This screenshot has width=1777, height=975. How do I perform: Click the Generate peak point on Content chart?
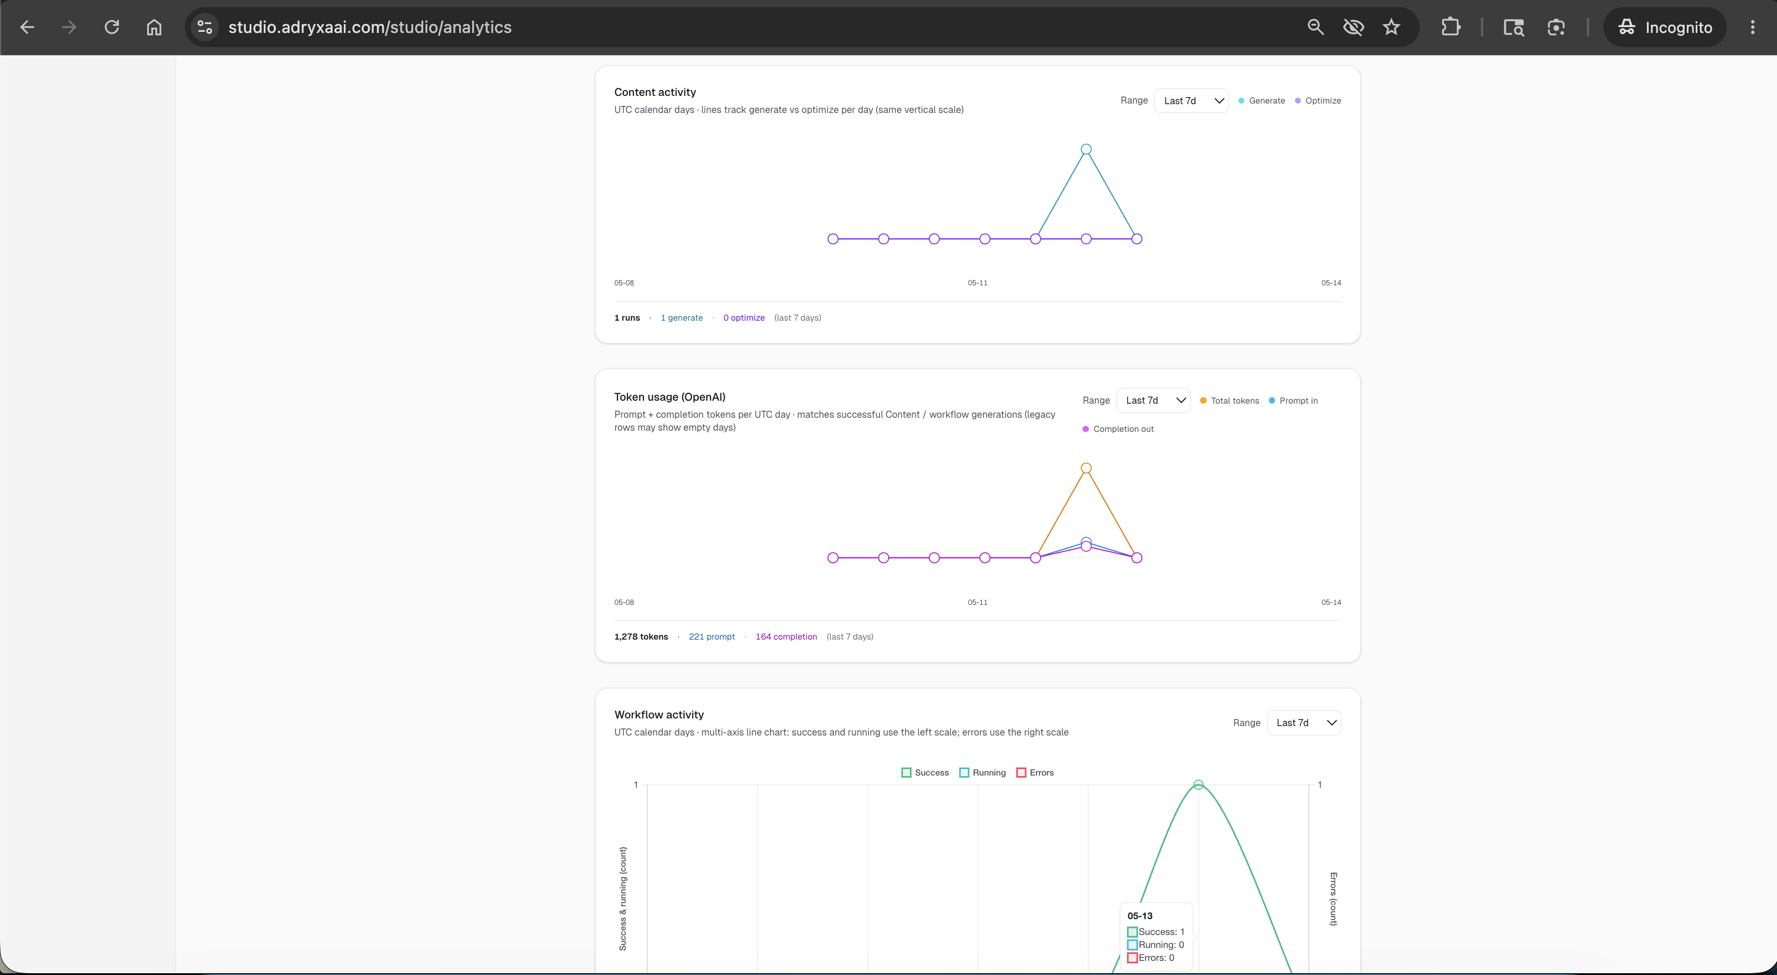point(1086,149)
